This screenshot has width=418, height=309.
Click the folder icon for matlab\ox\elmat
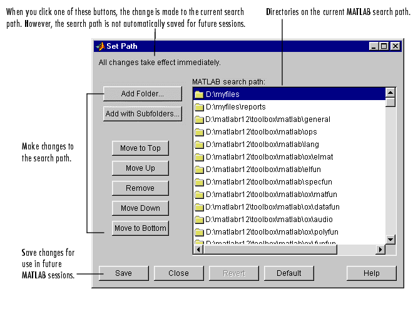click(x=199, y=157)
